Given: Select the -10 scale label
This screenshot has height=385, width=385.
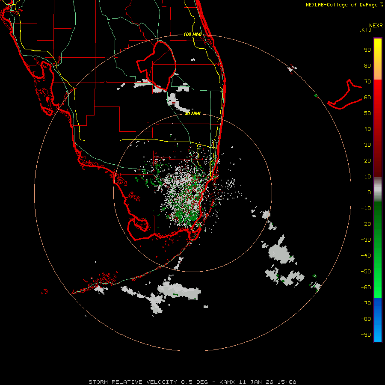Looking at the screenshot, I should click(366, 208).
